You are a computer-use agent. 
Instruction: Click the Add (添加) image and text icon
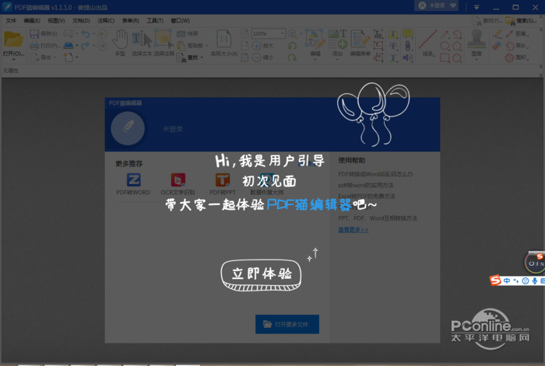pyautogui.click(x=337, y=39)
